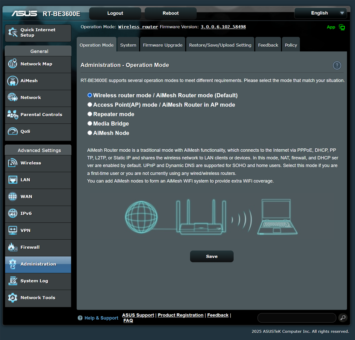Click the AiMesh sidebar icon
The width and height of the screenshot is (355, 340).
pyautogui.click(x=12, y=81)
